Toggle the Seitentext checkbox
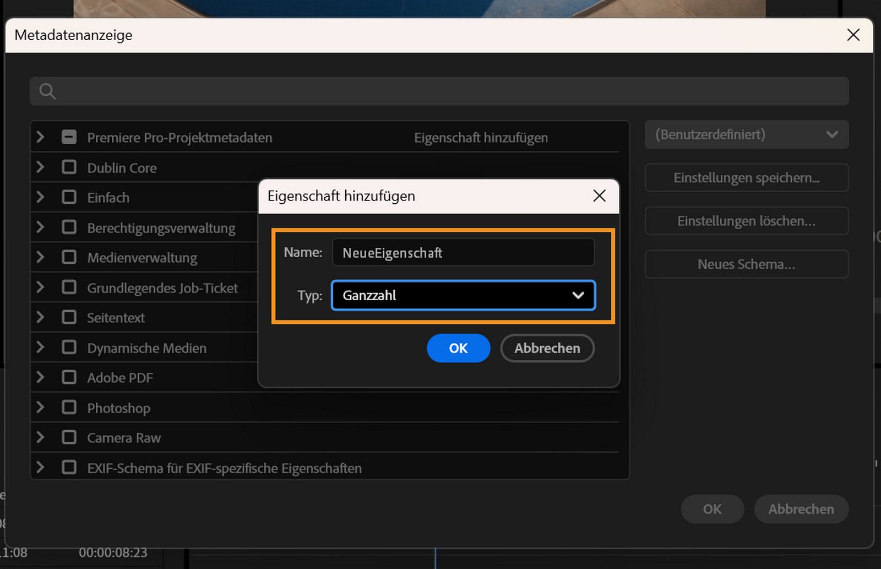Screen dimensions: 881x569 tap(69, 317)
